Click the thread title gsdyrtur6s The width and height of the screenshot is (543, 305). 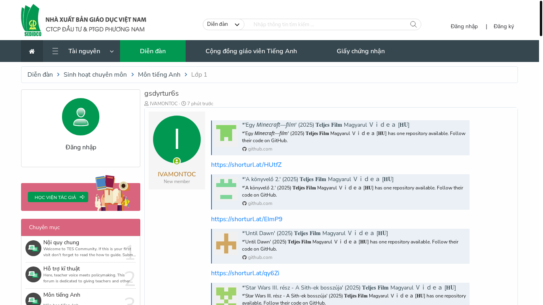[x=161, y=93]
